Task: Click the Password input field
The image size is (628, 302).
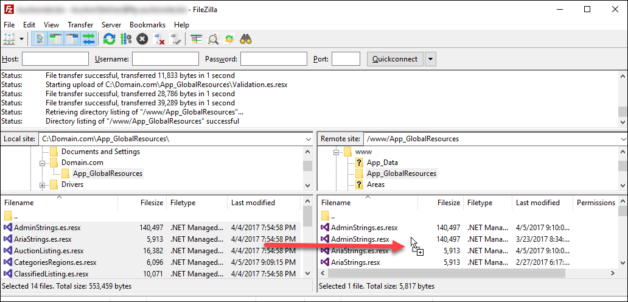Action: [x=274, y=59]
